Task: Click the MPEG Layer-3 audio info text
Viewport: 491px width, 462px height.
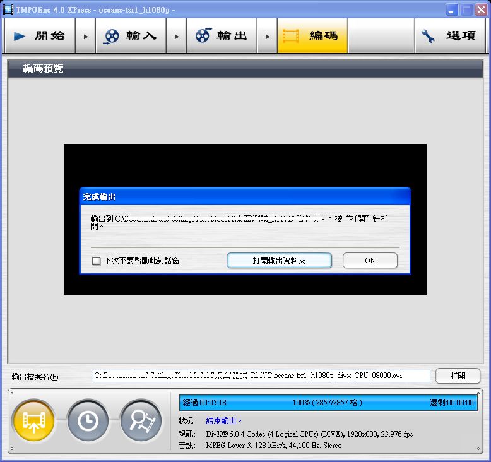Action: pyautogui.click(x=274, y=446)
